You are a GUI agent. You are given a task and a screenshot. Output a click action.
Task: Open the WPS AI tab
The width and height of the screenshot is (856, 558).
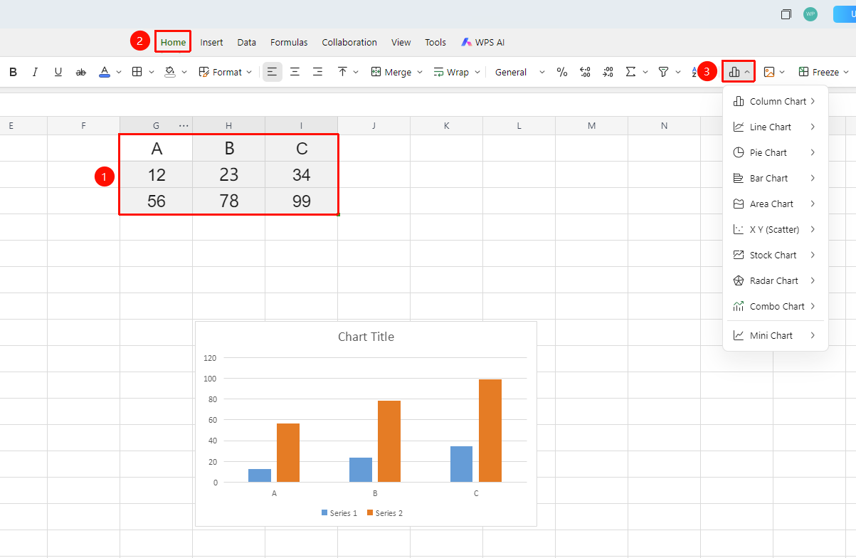[x=483, y=43]
